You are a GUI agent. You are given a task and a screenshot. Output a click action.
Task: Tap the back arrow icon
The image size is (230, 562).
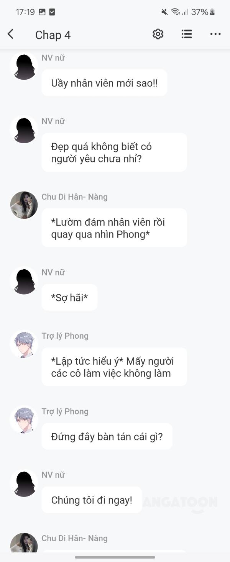(10, 34)
